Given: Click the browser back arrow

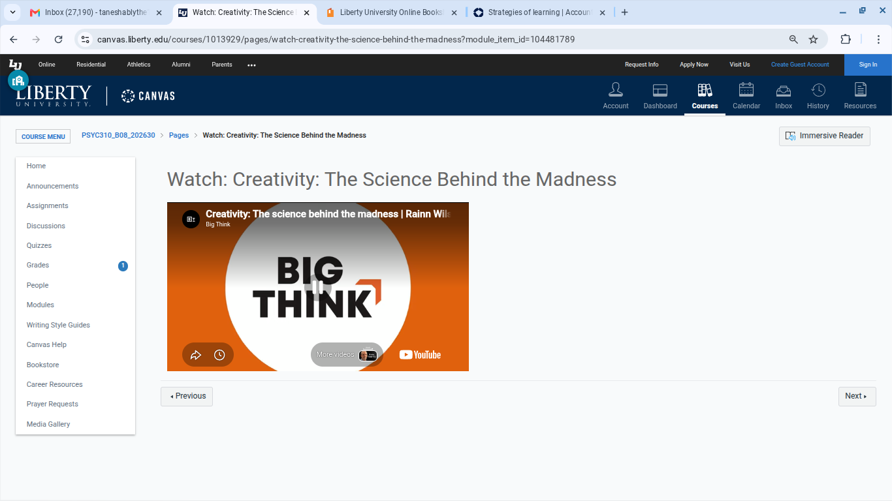Looking at the screenshot, I should click(x=14, y=39).
